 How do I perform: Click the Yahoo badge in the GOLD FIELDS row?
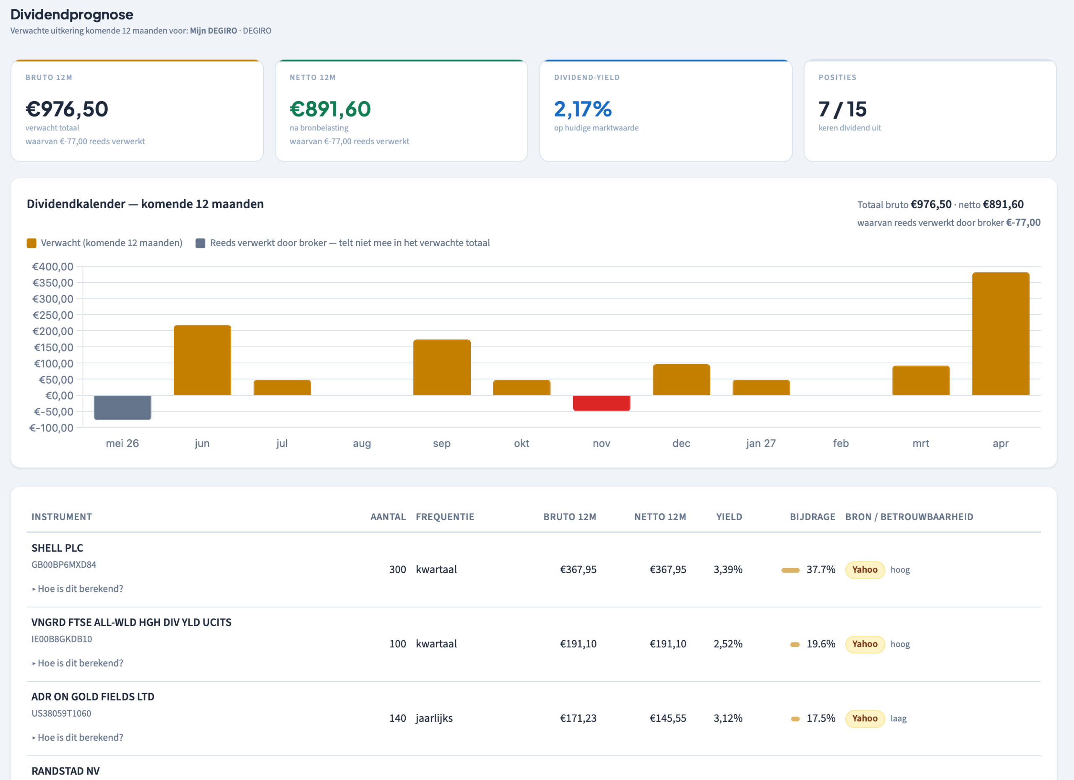tap(865, 718)
